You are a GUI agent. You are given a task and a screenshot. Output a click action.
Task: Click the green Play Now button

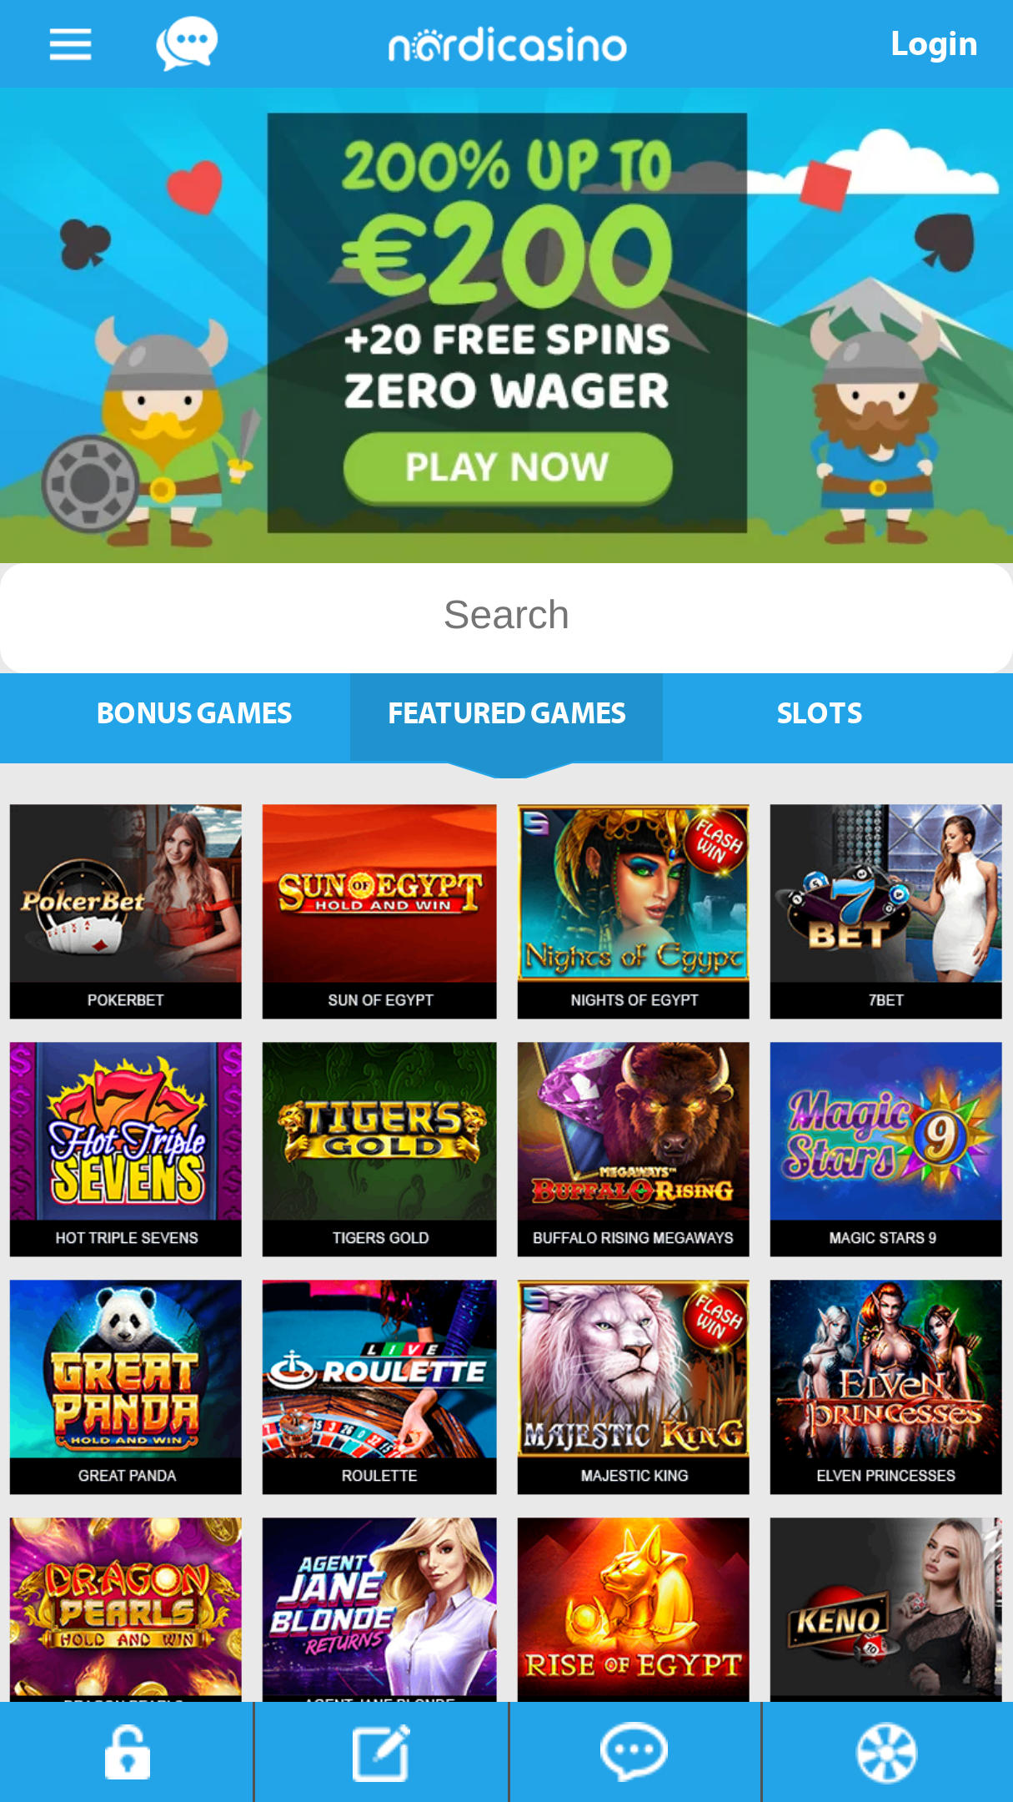(x=508, y=467)
